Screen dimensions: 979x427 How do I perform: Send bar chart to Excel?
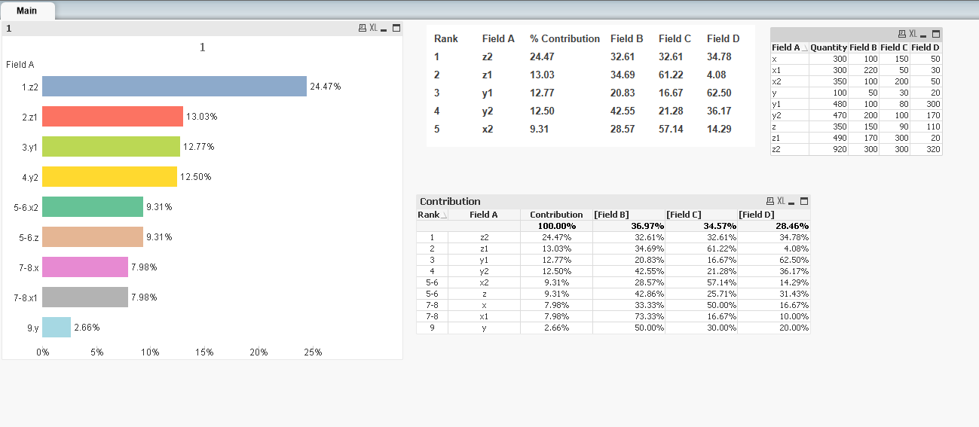click(x=373, y=28)
